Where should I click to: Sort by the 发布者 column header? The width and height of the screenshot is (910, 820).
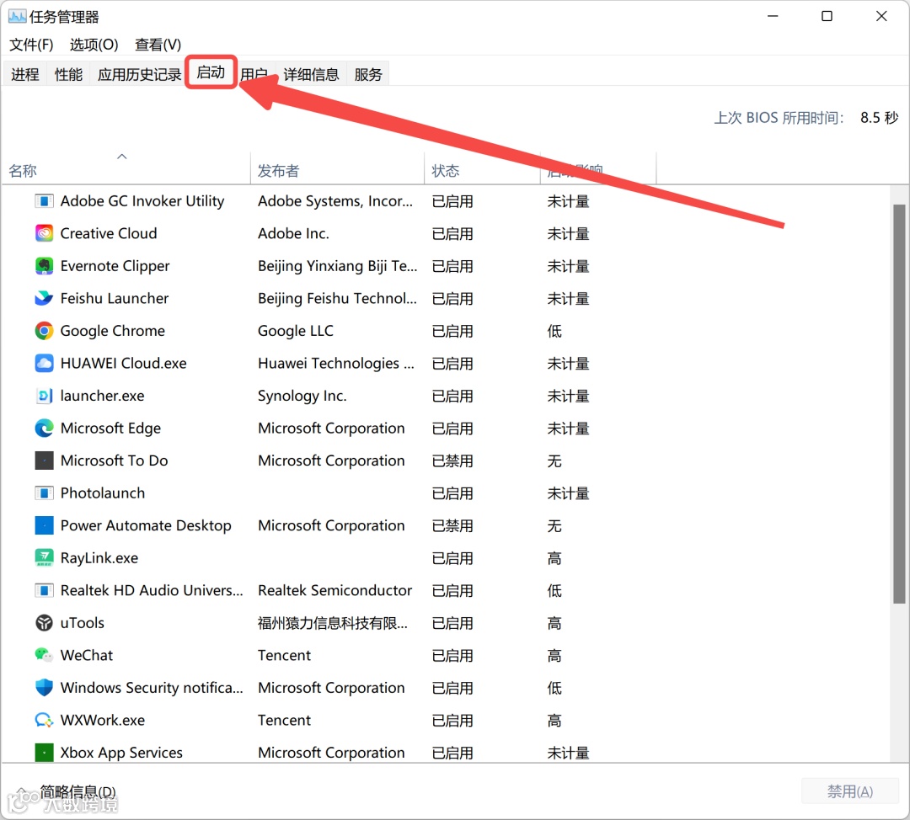point(337,168)
